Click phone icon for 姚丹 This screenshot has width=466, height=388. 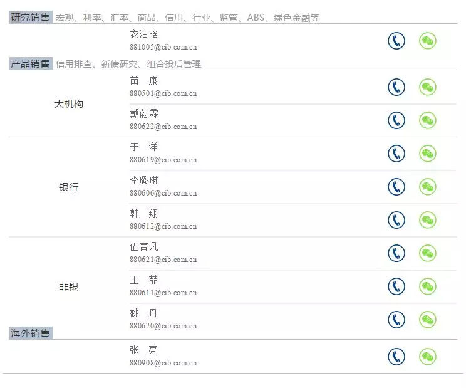coord(396,320)
